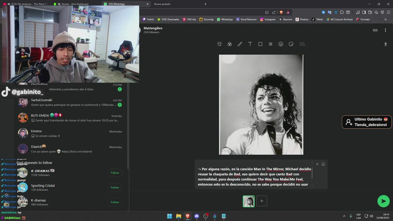Follow the K-DRAMAS 153K followers channel
The width and height of the screenshot is (393, 221).
[115, 173]
